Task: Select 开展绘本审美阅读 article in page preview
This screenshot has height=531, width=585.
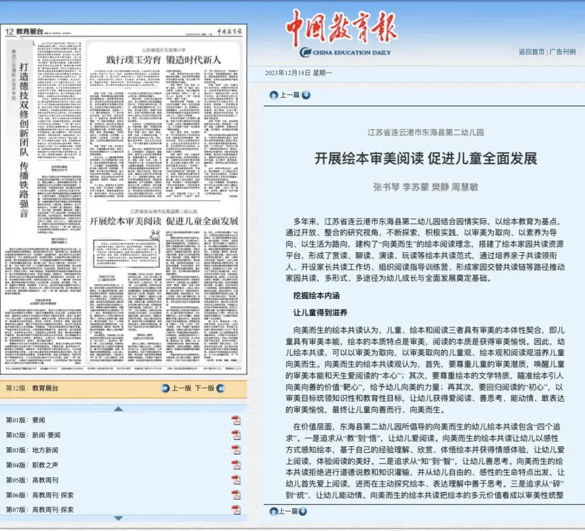Action: [164, 221]
